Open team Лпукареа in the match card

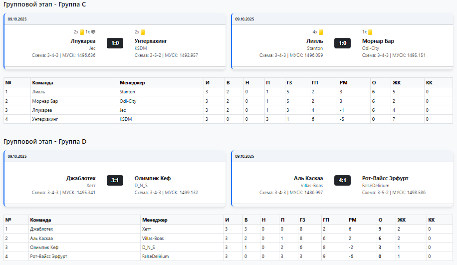tap(83, 41)
